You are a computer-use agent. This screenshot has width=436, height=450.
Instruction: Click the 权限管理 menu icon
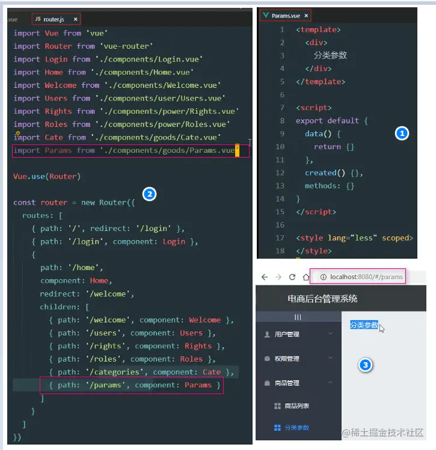coord(267,359)
